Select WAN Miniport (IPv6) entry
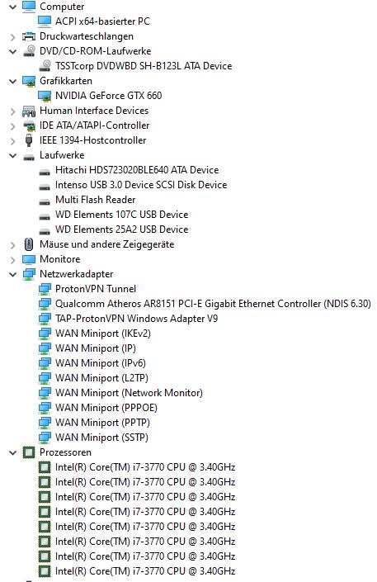 [101, 363]
